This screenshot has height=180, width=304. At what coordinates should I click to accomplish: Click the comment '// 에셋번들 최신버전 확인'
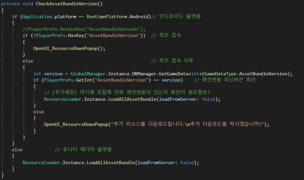pyautogui.click(x=225, y=80)
